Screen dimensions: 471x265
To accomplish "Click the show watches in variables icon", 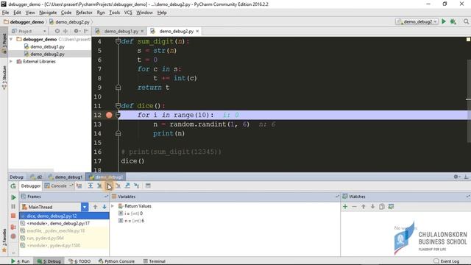I will coord(391,207).
